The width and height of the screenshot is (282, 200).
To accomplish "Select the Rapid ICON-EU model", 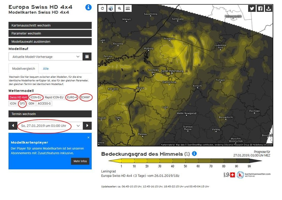I will pos(54,98).
